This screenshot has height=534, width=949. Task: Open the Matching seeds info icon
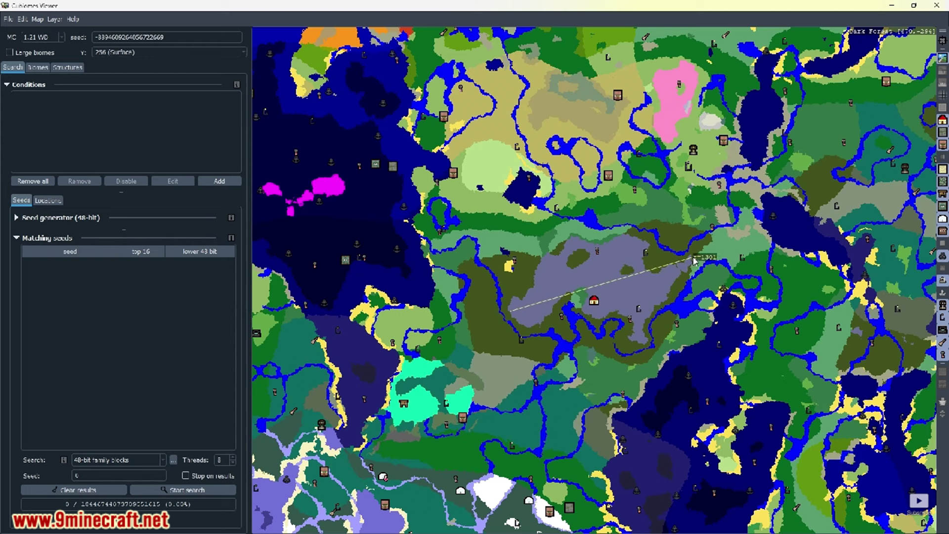pyautogui.click(x=231, y=238)
